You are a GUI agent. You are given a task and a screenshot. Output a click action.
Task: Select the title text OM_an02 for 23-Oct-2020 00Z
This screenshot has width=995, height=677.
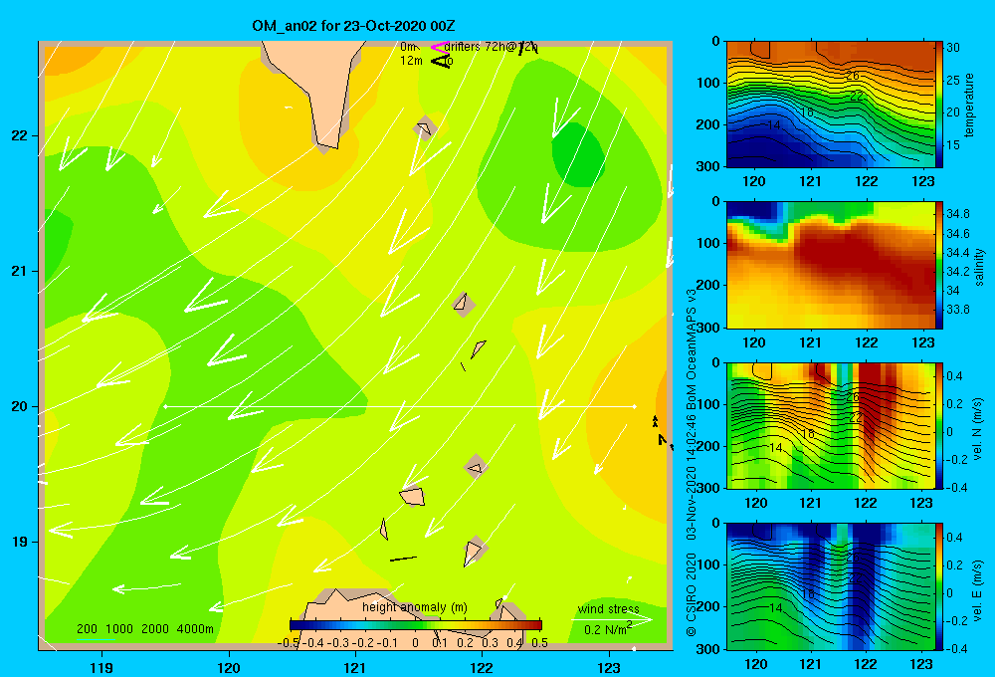353,26
